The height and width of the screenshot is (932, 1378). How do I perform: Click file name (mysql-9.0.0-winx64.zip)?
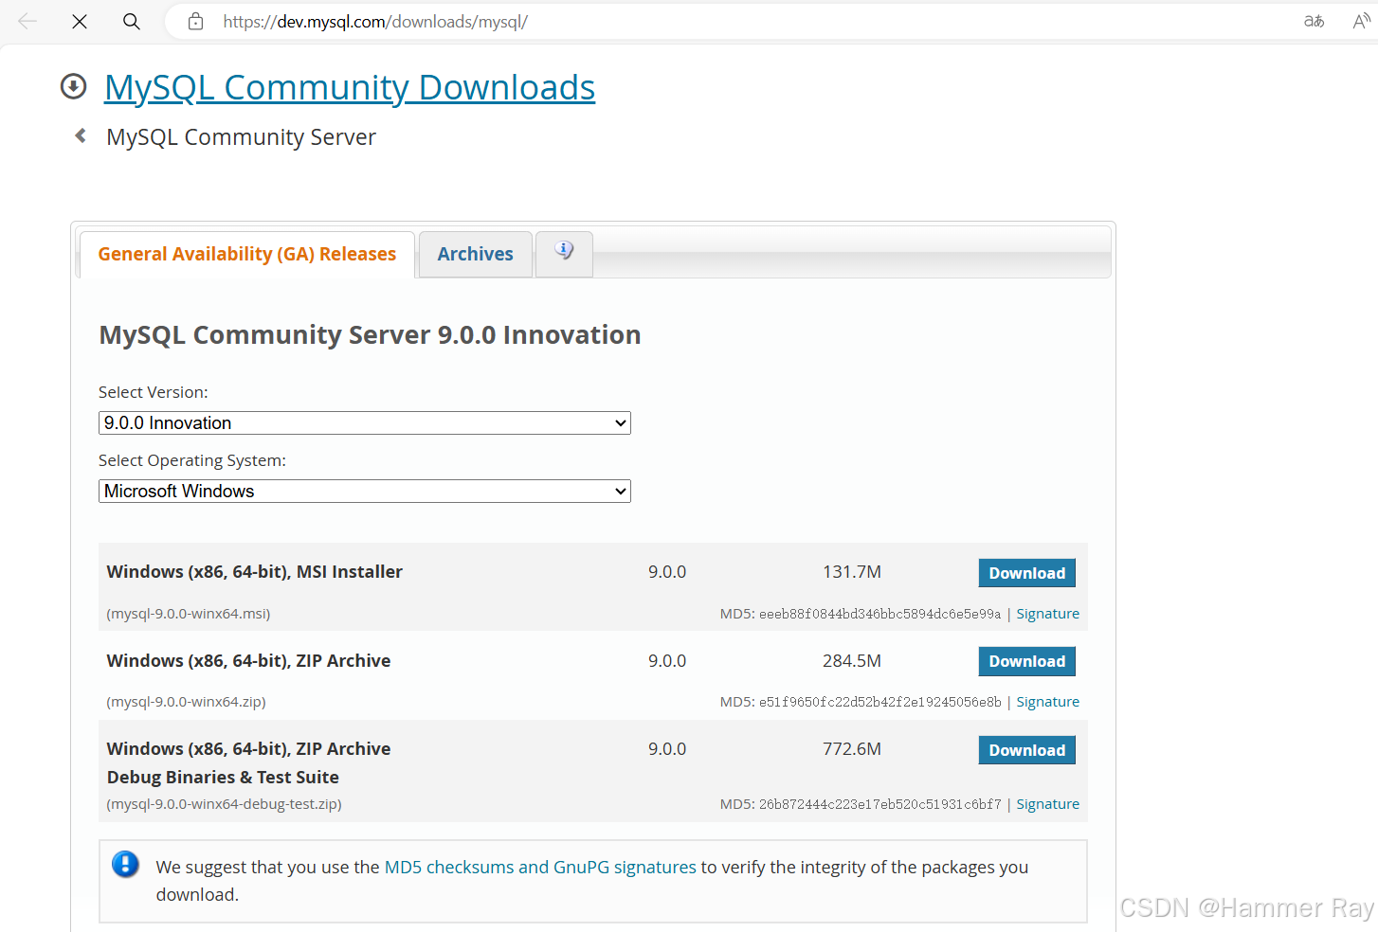tap(186, 702)
